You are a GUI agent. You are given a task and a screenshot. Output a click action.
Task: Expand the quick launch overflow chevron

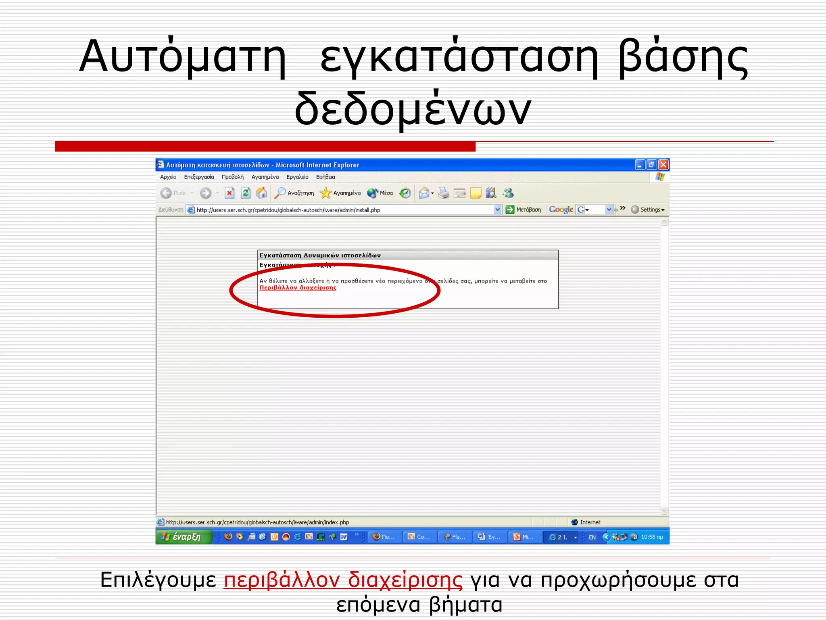click(x=357, y=534)
